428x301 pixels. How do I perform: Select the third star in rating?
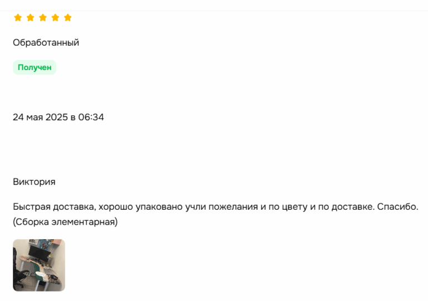coord(43,18)
